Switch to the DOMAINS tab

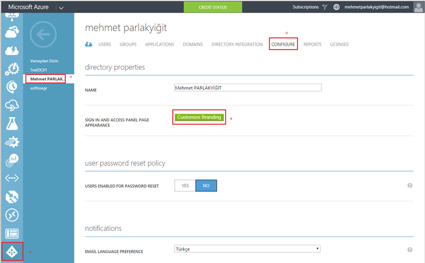tap(193, 44)
